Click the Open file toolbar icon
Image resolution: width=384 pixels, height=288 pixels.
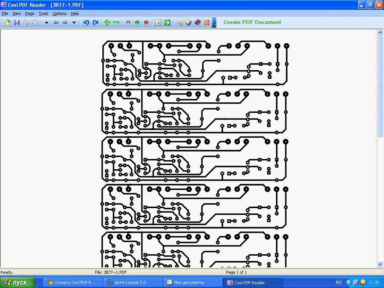pos(7,22)
